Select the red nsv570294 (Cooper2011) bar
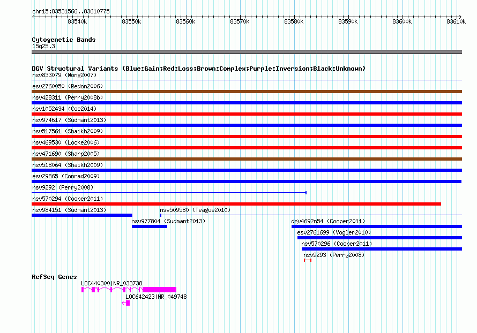This screenshot has width=477, height=333. pos(236,204)
